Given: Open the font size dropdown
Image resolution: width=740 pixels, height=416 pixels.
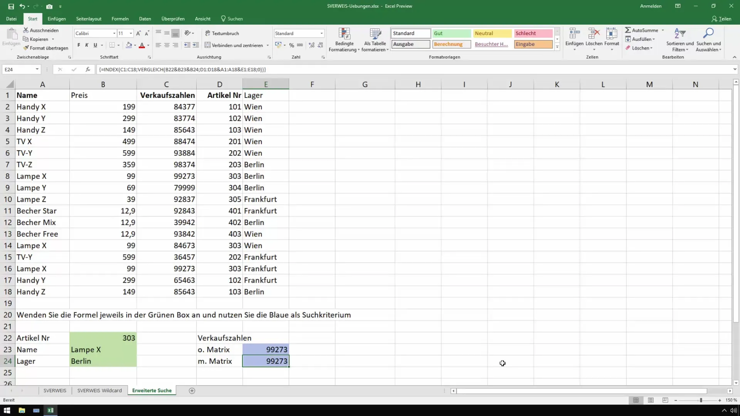Looking at the screenshot, I should click(x=131, y=34).
